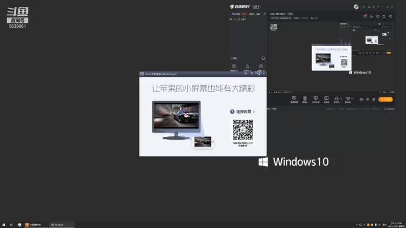Open the notification bell in Douyu header
Viewport: 406px width, 228px height.
click(x=384, y=16)
